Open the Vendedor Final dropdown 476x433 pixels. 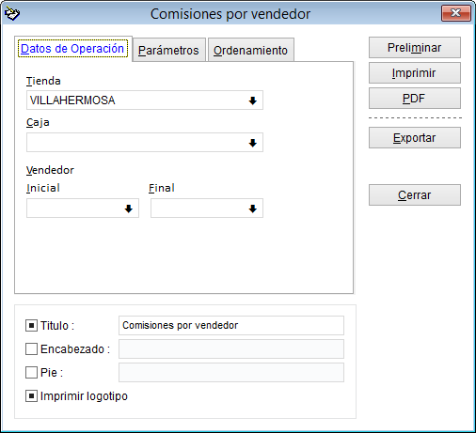(253, 209)
